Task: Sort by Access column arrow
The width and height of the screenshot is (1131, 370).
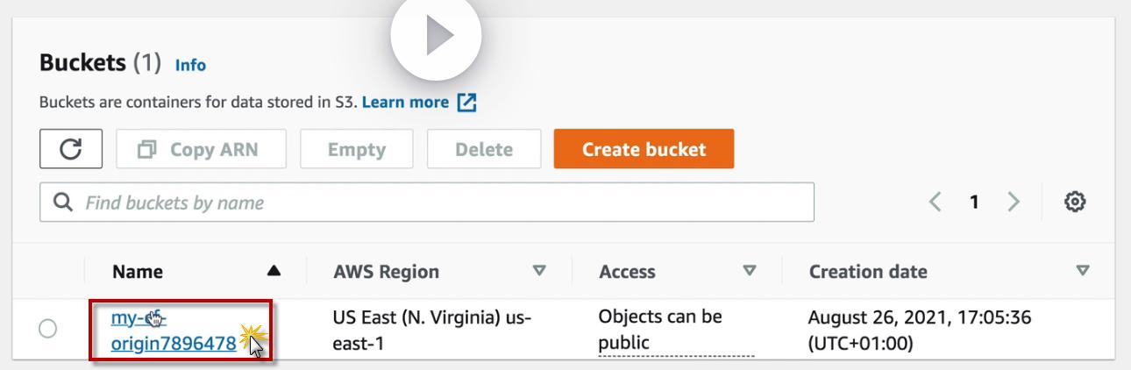Action: coord(750,271)
